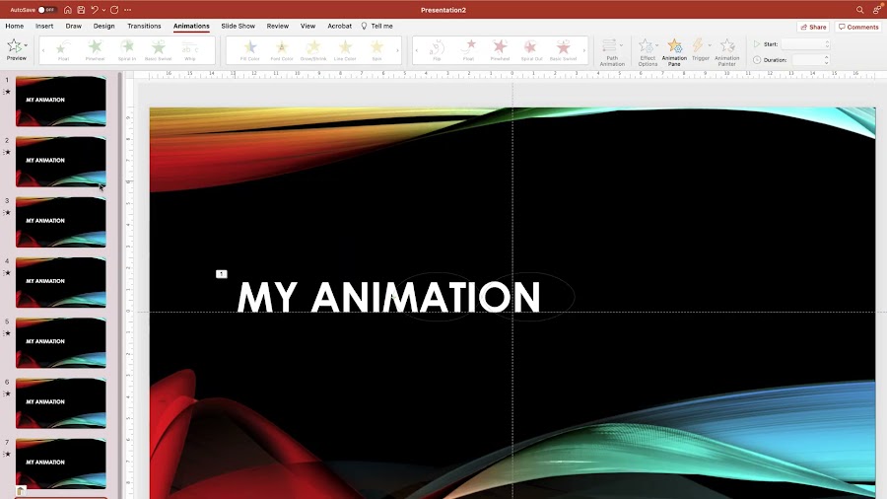The image size is (887, 499).
Task: Click the Duration stepper arrows
Action: pos(827,59)
